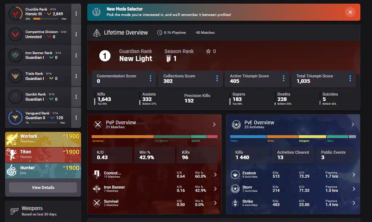Image resolution: width=372 pixels, height=222 pixels.
Task: Click the Explore activity icon
Action: pyautogui.click(x=235, y=175)
